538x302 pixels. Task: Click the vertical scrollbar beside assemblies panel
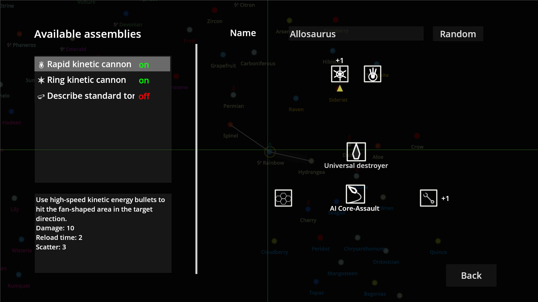pos(196,159)
